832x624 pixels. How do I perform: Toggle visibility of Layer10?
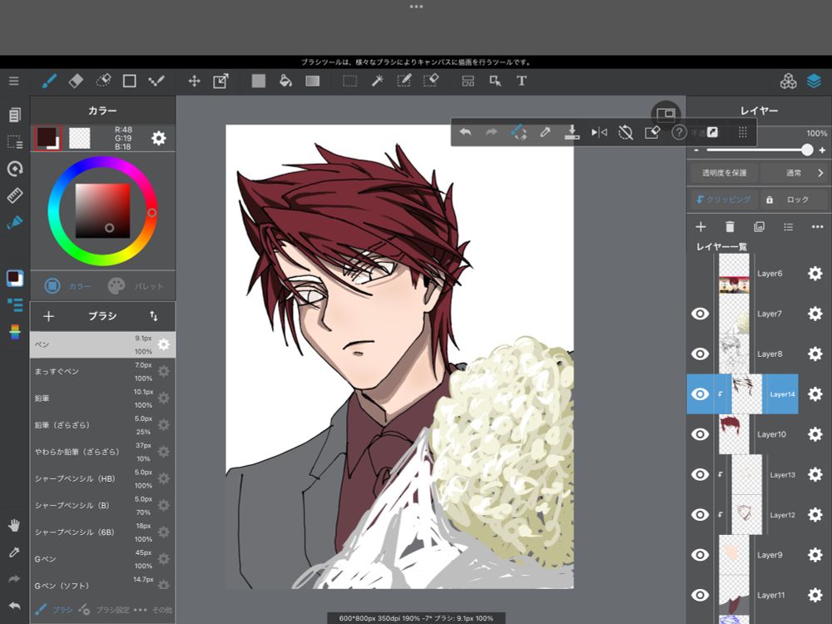pos(701,434)
